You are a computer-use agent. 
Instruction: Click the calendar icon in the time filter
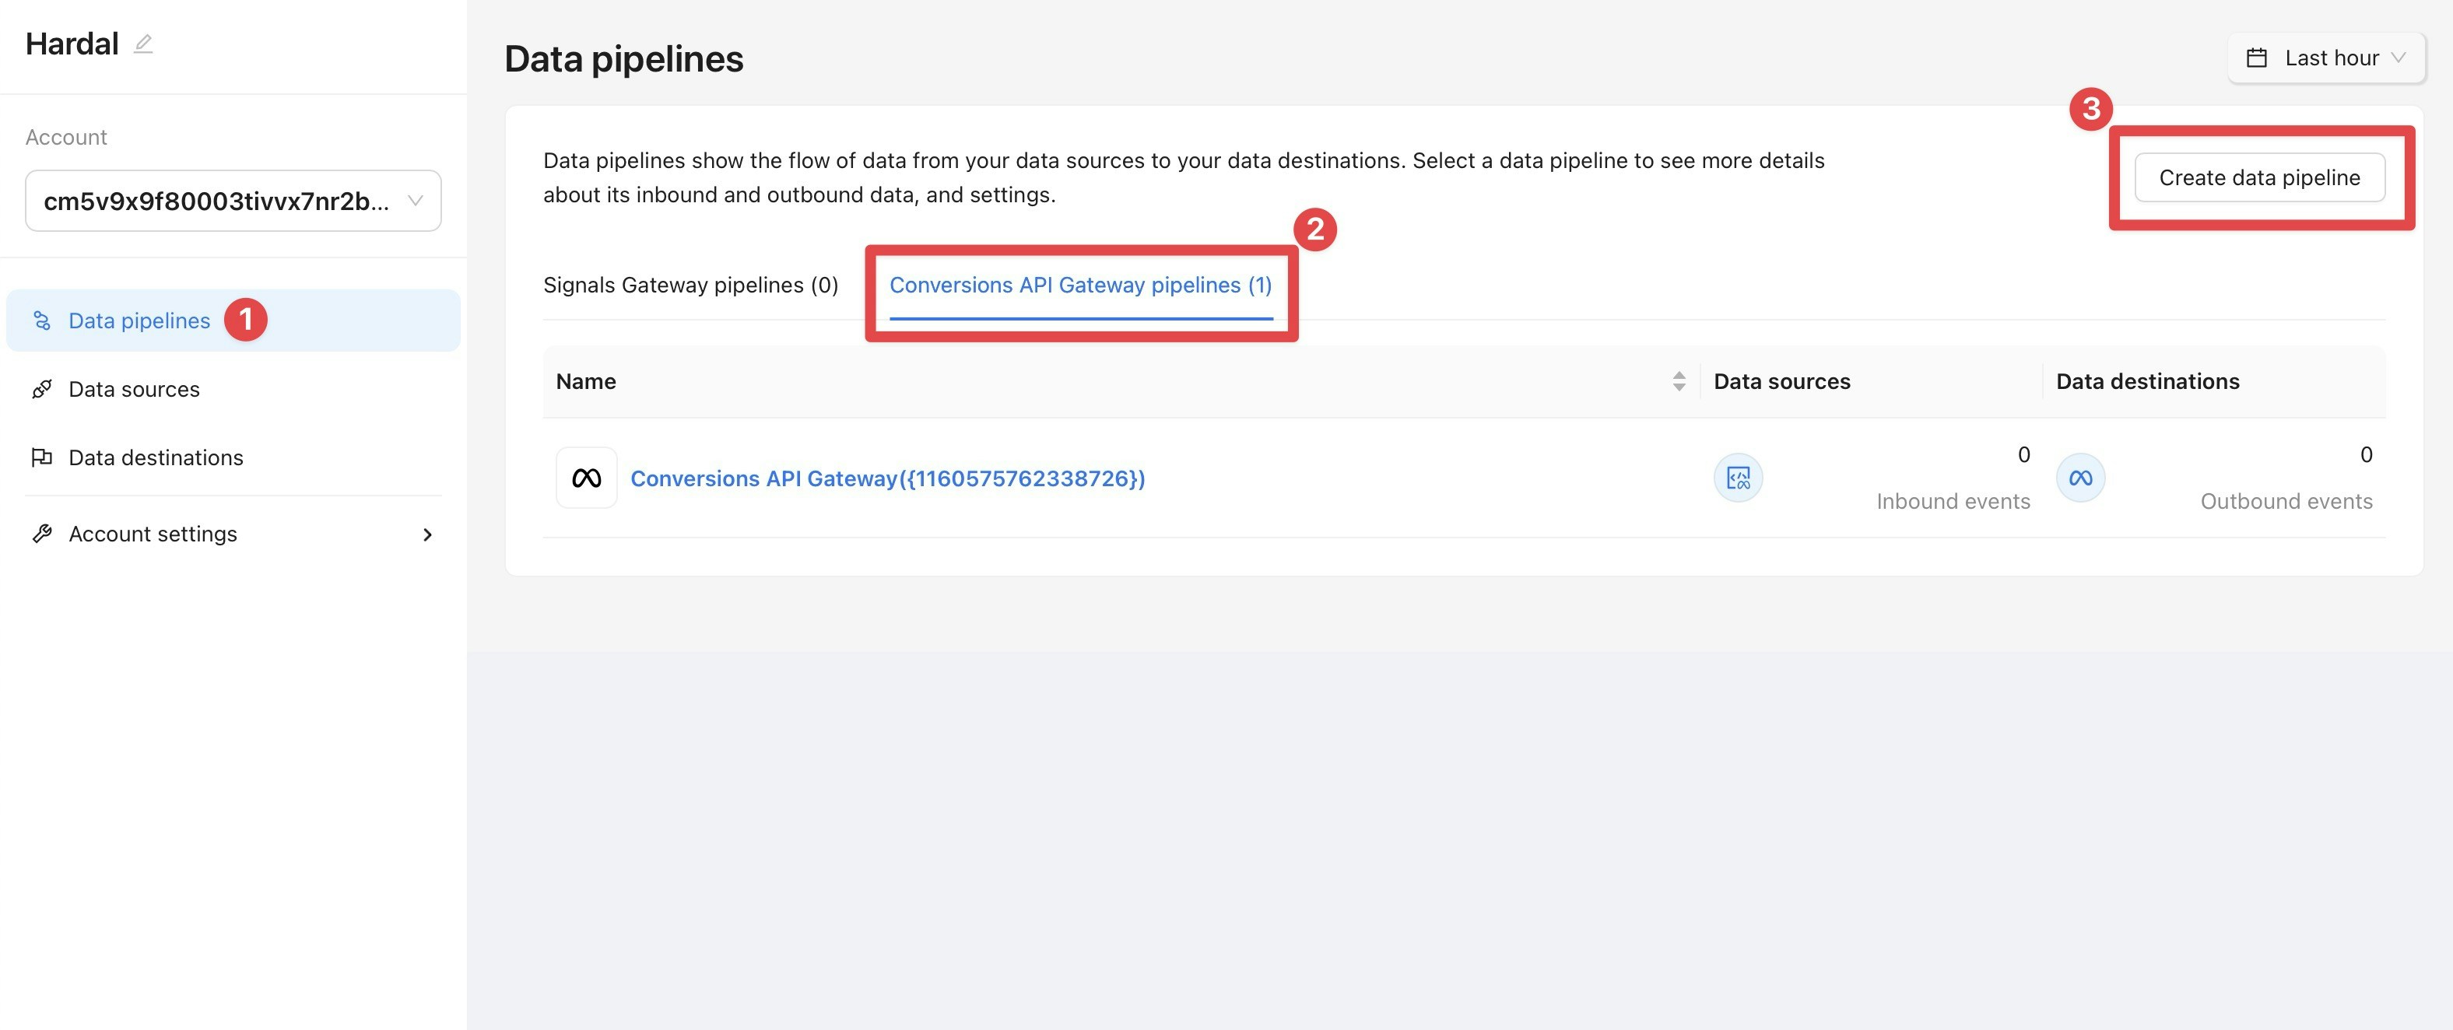[2257, 57]
